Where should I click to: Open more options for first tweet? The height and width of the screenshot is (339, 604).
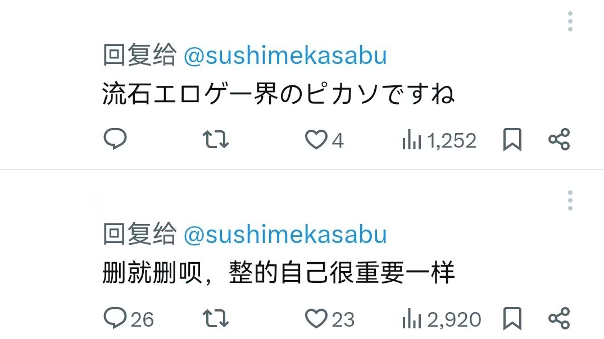point(570,21)
